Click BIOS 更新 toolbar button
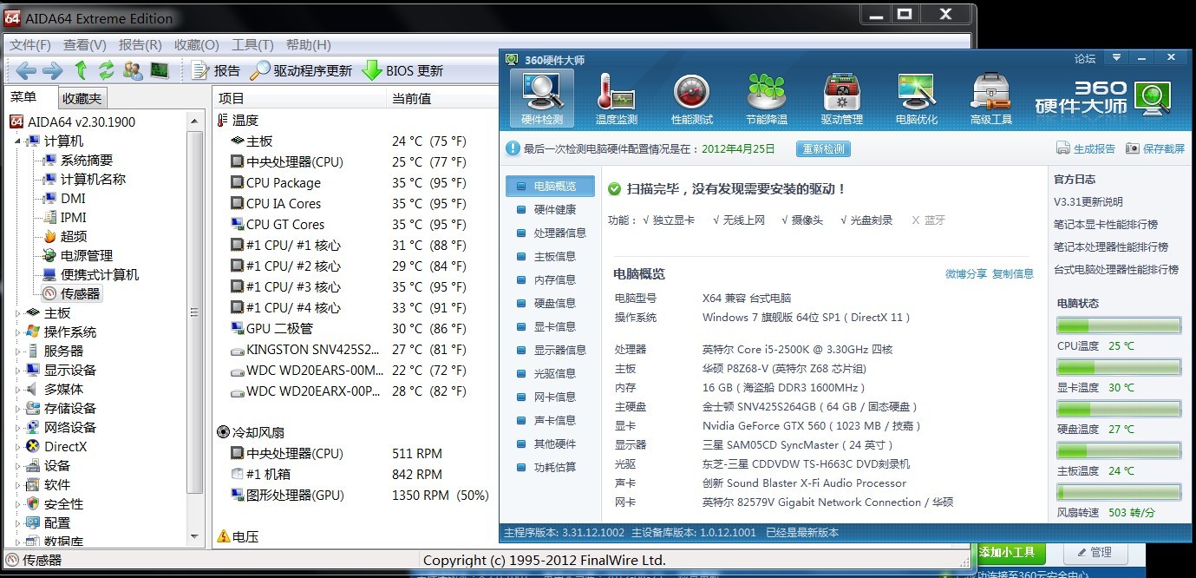Screen dimensions: 1196x578 tap(402, 70)
